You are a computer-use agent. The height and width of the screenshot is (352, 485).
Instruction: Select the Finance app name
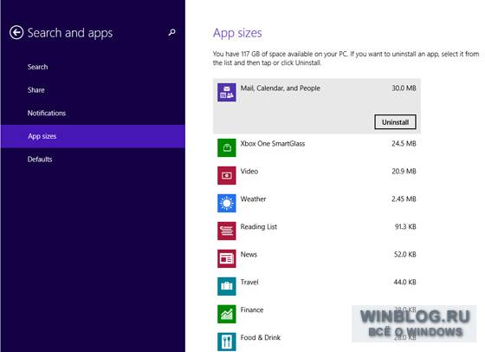click(x=252, y=310)
